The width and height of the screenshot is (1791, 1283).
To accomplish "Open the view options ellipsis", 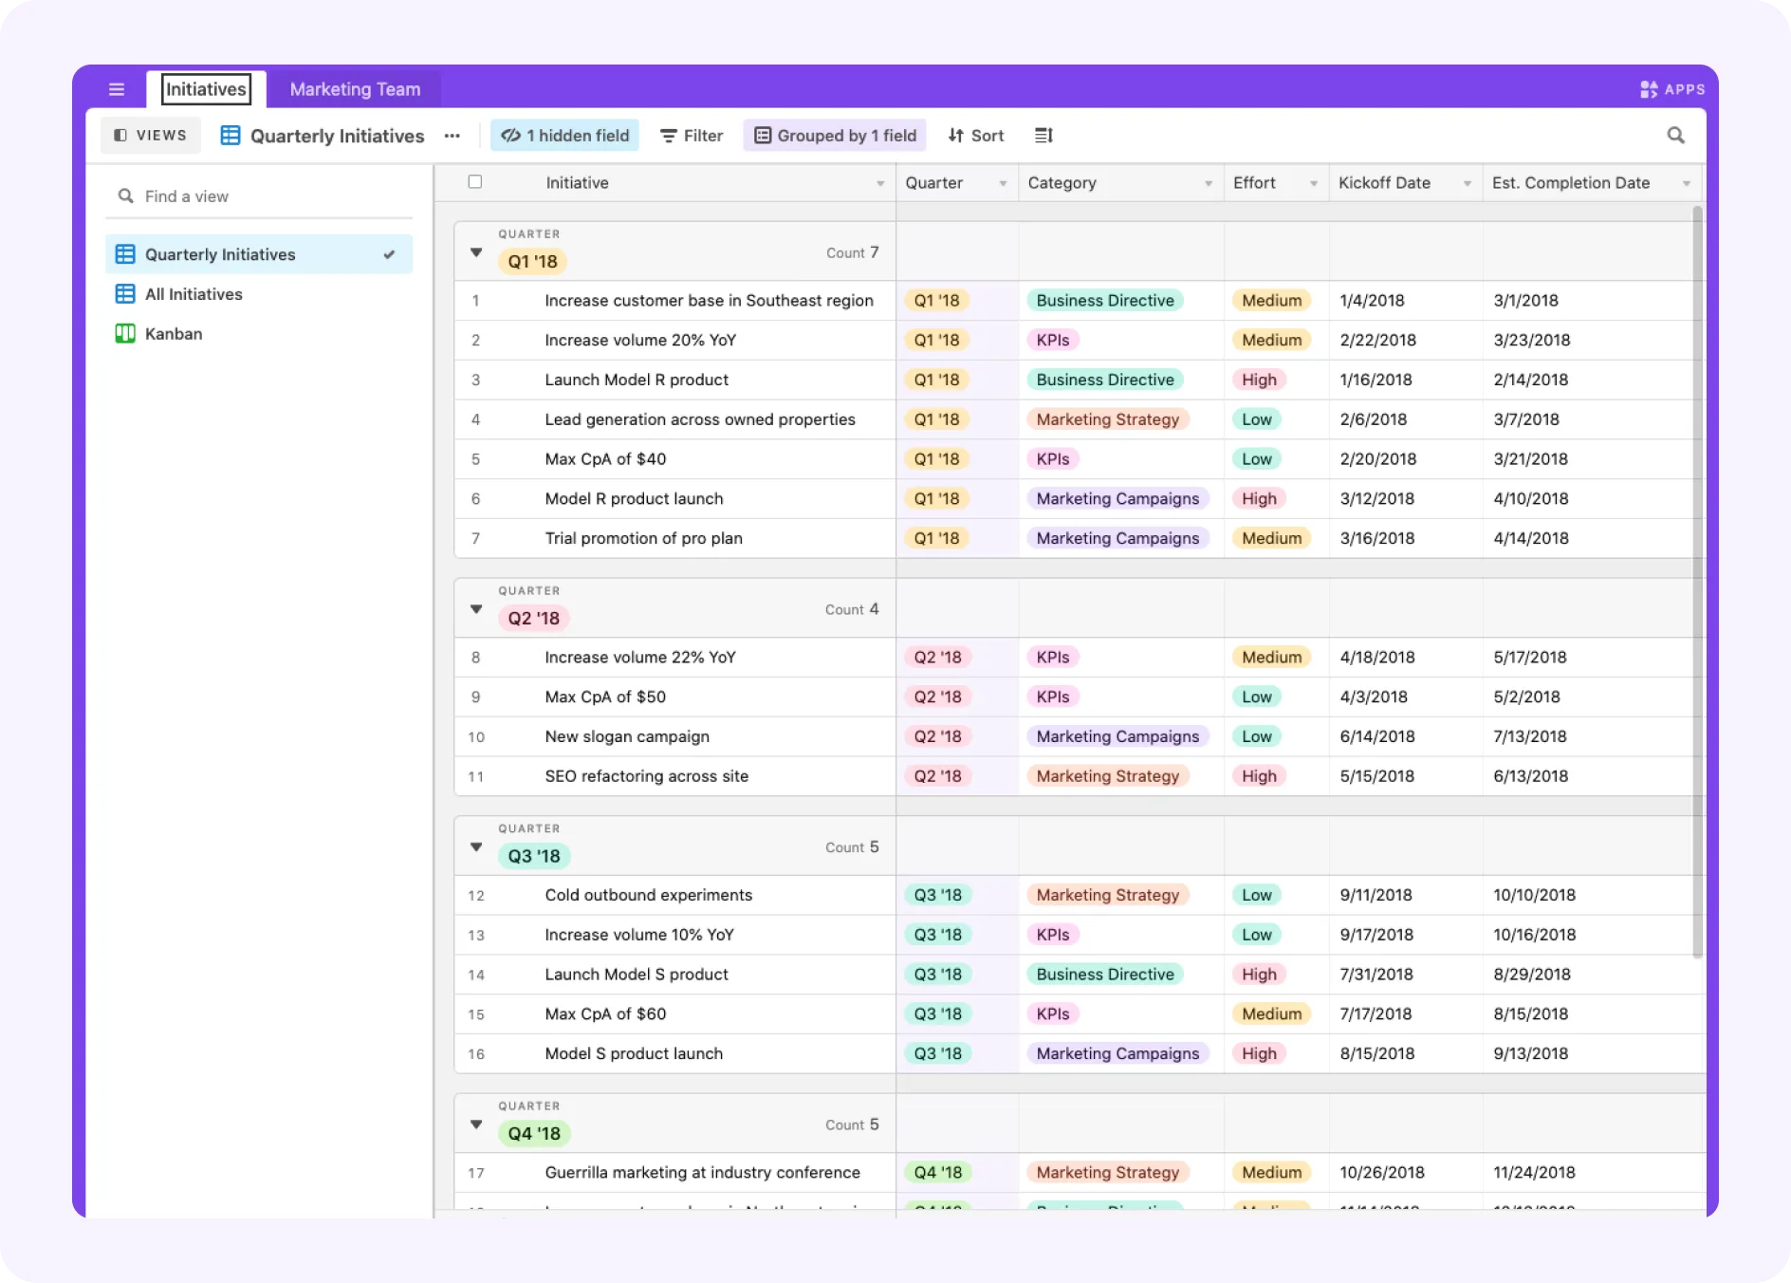I will pos(452,136).
